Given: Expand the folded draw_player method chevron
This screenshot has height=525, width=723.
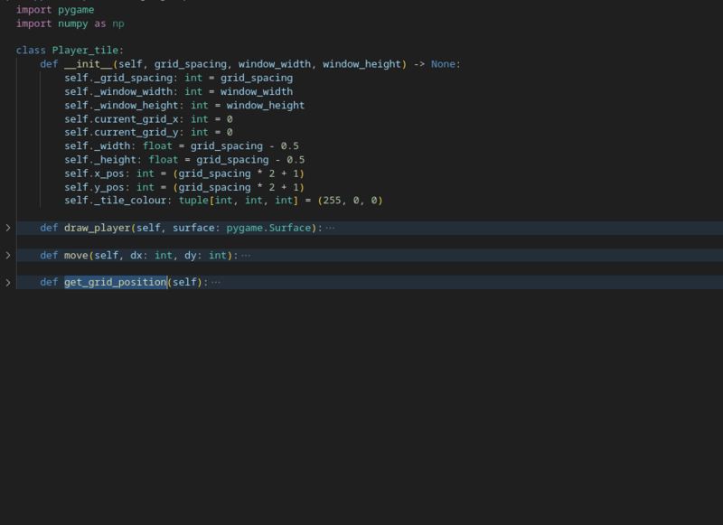Looking at the screenshot, I should coord(8,228).
